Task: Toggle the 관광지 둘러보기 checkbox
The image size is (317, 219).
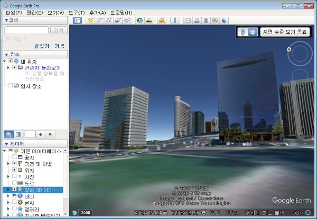Action: coord(14,67)
